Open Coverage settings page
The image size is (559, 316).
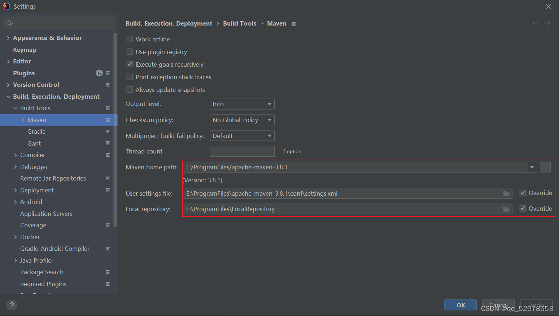[x=33, y=225]
